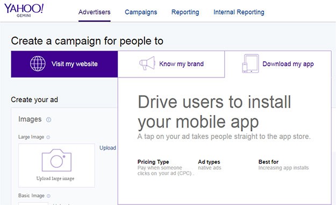This screenshot has width=336, height=205.
Task: Click the megaphone icon for Know my brand
Action: click(x=147, y=63)
